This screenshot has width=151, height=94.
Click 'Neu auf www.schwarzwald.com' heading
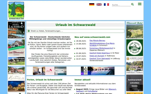tap(92, 37)
